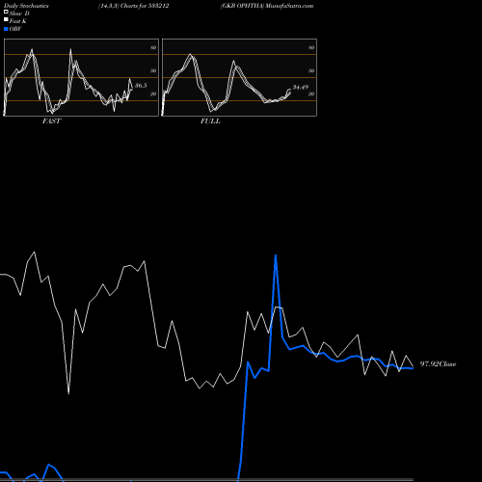
Task: Click the 'Slow D' legend text
Action: click(19, 13)
